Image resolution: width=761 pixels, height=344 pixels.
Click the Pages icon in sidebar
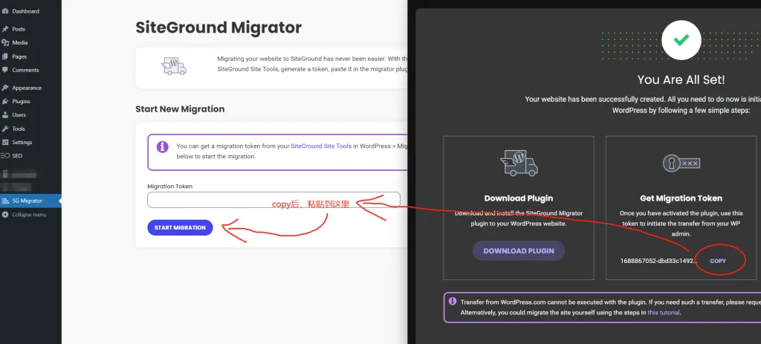(x=6, y=56)
